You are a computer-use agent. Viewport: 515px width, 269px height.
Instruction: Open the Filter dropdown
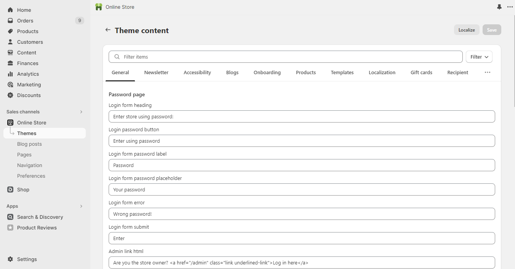pos(479,57)
